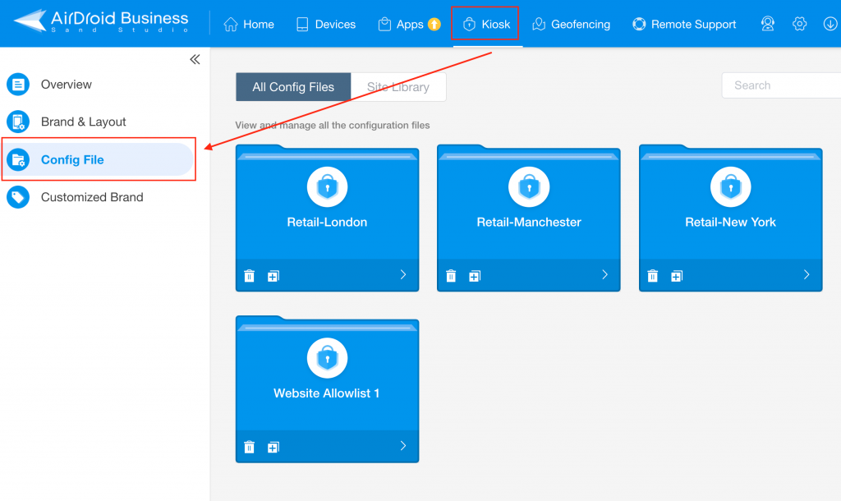Click the download icon in header
841x501 pixels.
(x=830, y=24)
